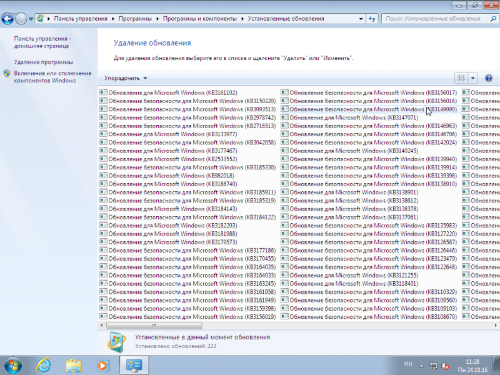Select security update KB3185319

192,201
